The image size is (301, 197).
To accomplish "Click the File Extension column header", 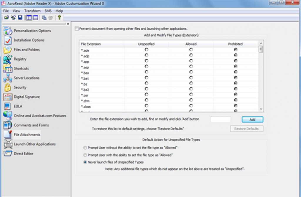I will coord(101,44).
